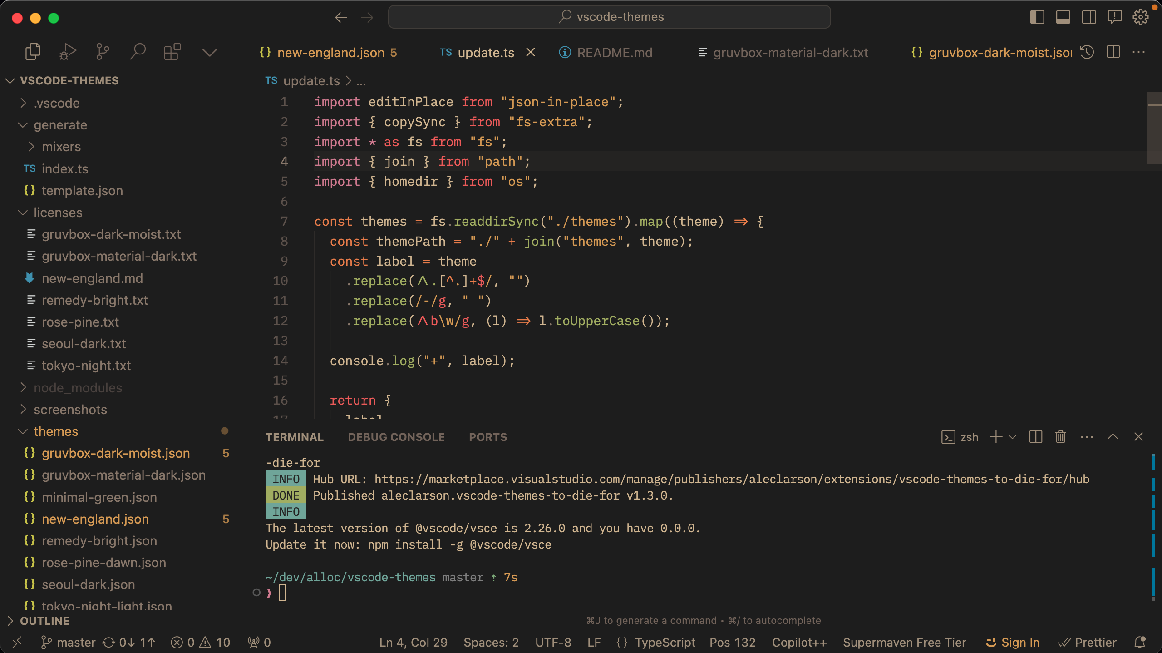
Task: Open new terminal profile dropdown arrow
Action: tap(1012, 437)
